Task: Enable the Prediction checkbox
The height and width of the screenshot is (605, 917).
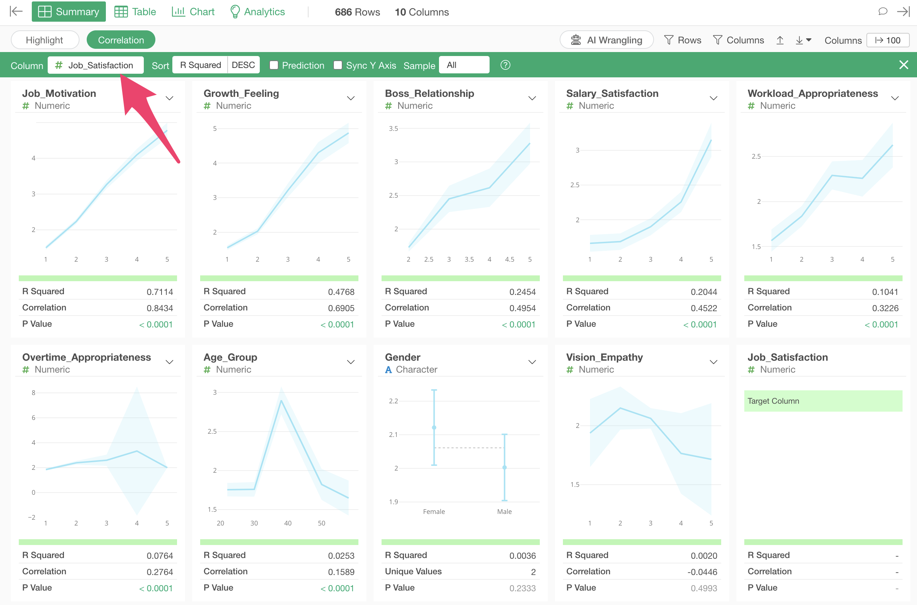Action: [274, 65]
